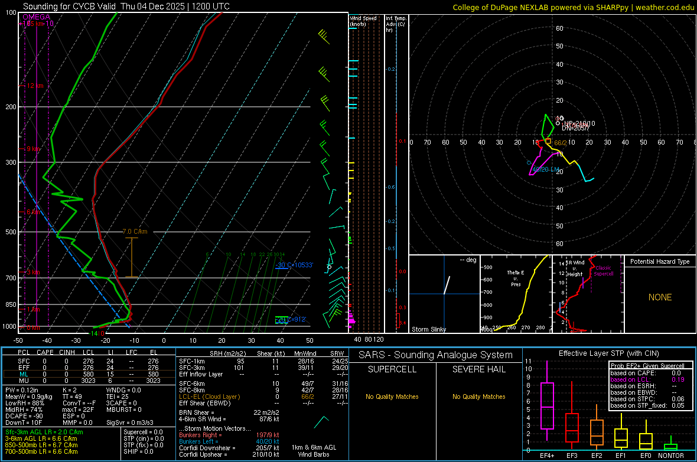Click the 'STP (cin) = 0.0' value

pyautogui.click(x=144, y=438)
